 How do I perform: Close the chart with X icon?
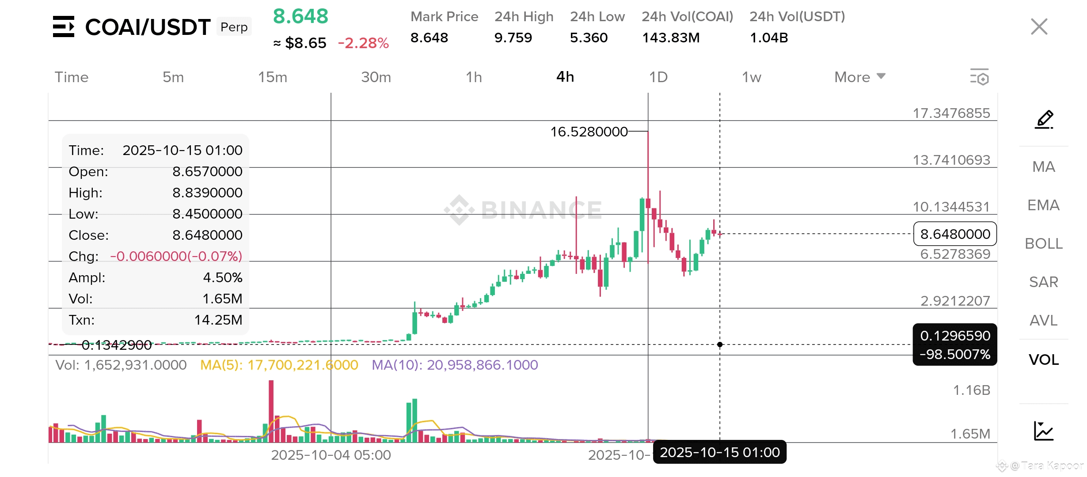(x=1039, y=26)
